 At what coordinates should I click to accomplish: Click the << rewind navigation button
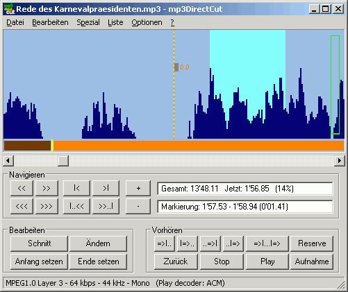tap(22, 188)
